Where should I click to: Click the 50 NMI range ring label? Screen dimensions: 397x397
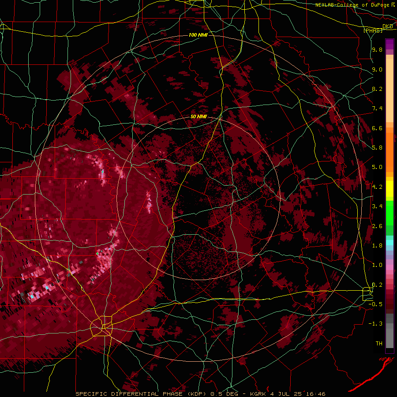pyautogui.click(x=198, y=116)
